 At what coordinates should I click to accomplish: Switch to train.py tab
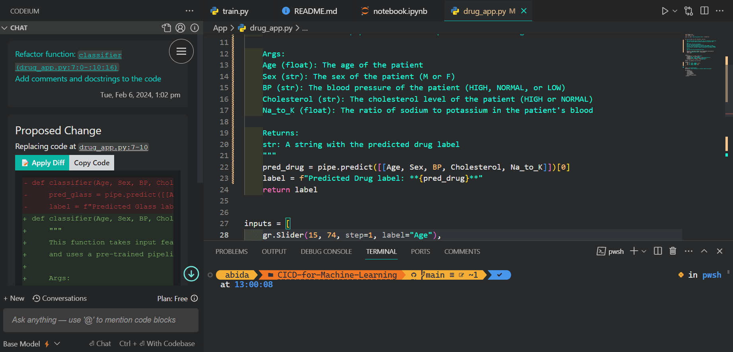click(229, 11)
